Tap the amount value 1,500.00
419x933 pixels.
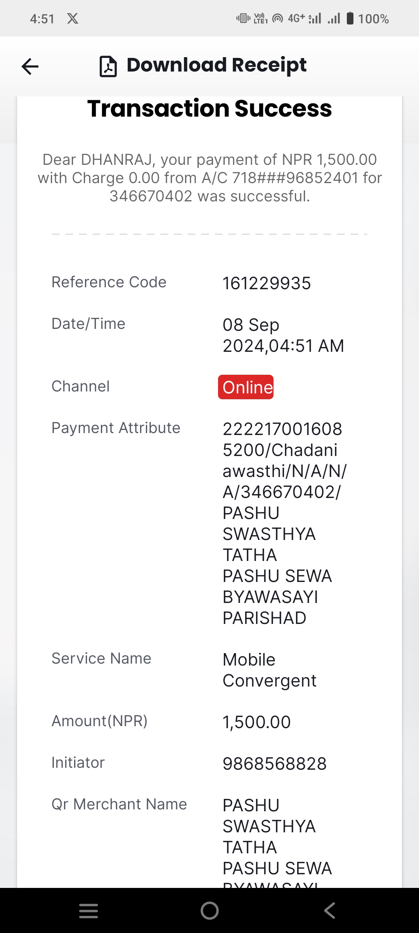tap(256, 722)
